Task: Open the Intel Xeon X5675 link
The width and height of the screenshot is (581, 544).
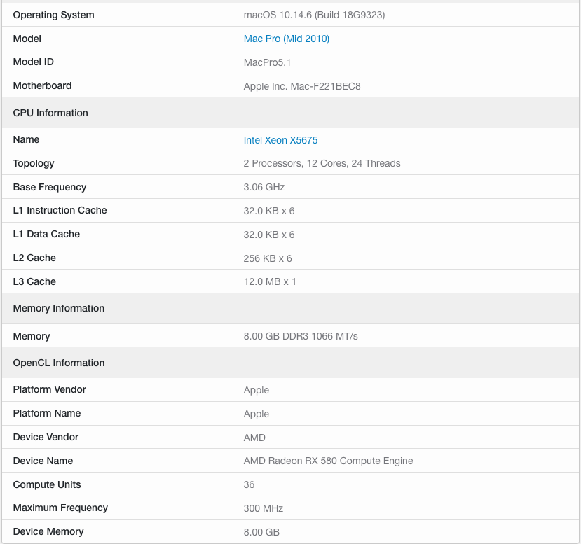Action: [x=280, y=140]
